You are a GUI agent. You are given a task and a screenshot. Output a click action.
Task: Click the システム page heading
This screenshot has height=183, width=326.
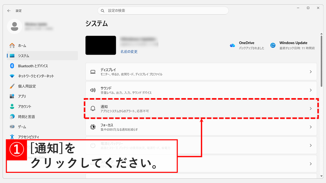click(97, 24)
